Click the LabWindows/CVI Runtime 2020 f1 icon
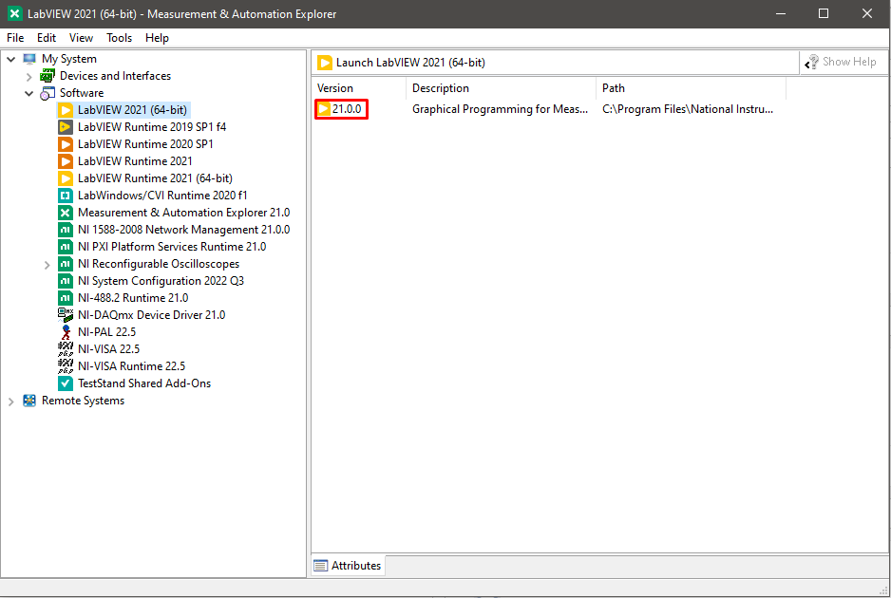The height and width of the screenshot is (598, 891). point(66,196)
